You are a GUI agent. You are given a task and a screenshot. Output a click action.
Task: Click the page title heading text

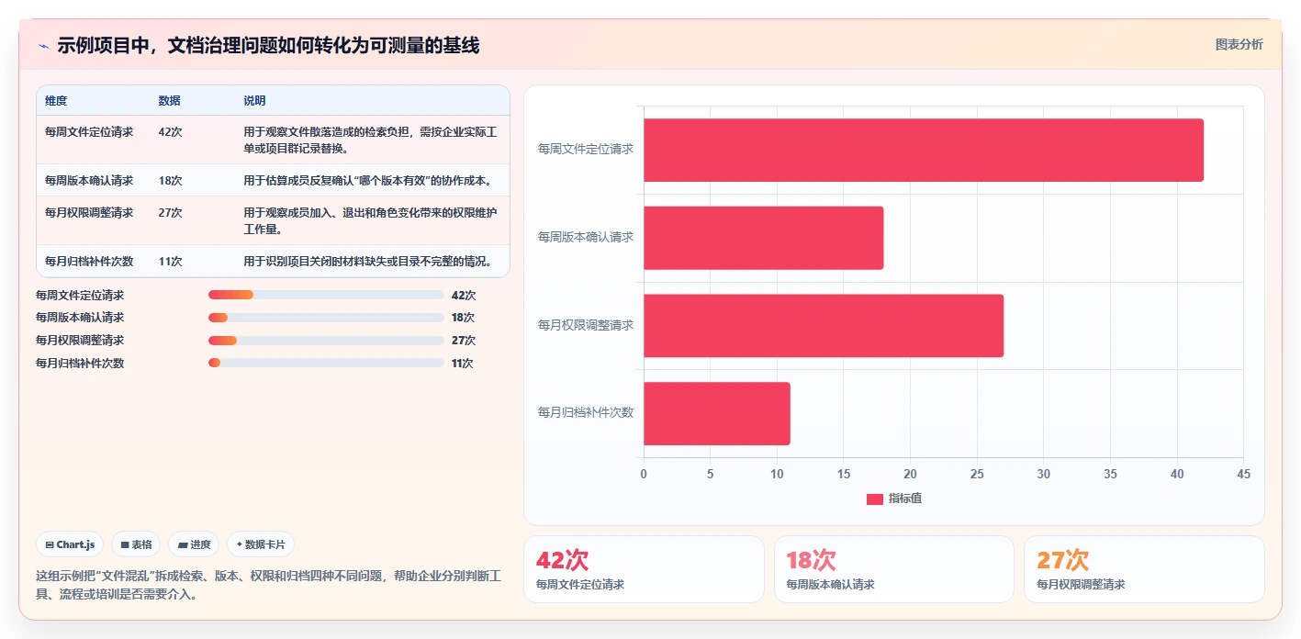[x=268, y=46]
